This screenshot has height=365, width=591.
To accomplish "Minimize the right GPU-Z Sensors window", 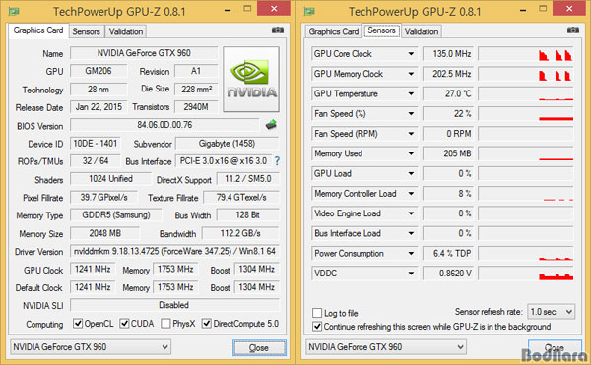I will pyautogui.click(x=523, y=10).
